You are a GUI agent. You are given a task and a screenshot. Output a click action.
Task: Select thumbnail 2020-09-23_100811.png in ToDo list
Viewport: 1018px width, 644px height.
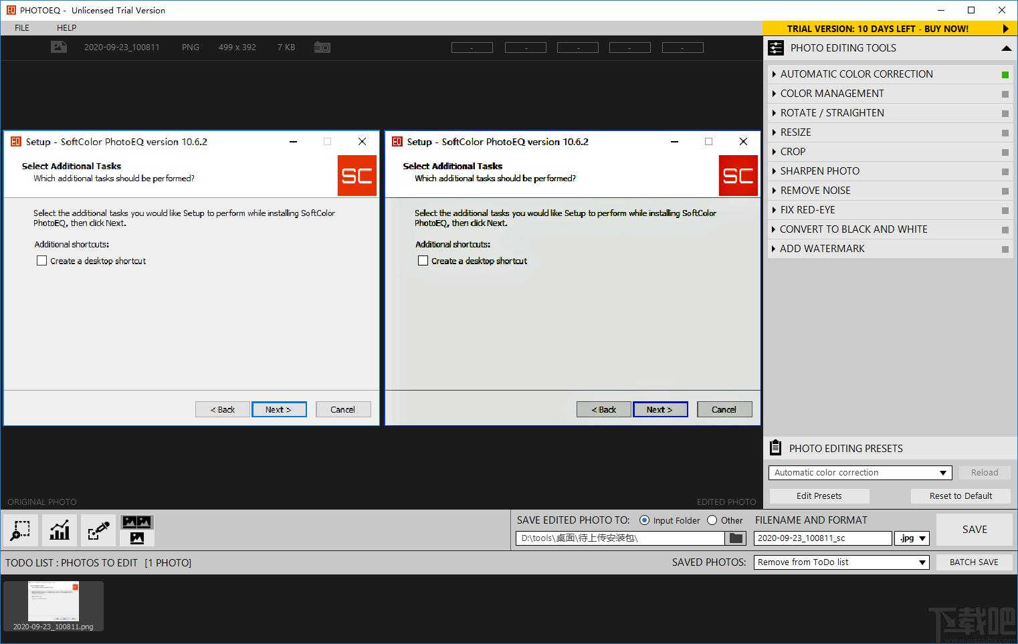(x=54, y=606)
